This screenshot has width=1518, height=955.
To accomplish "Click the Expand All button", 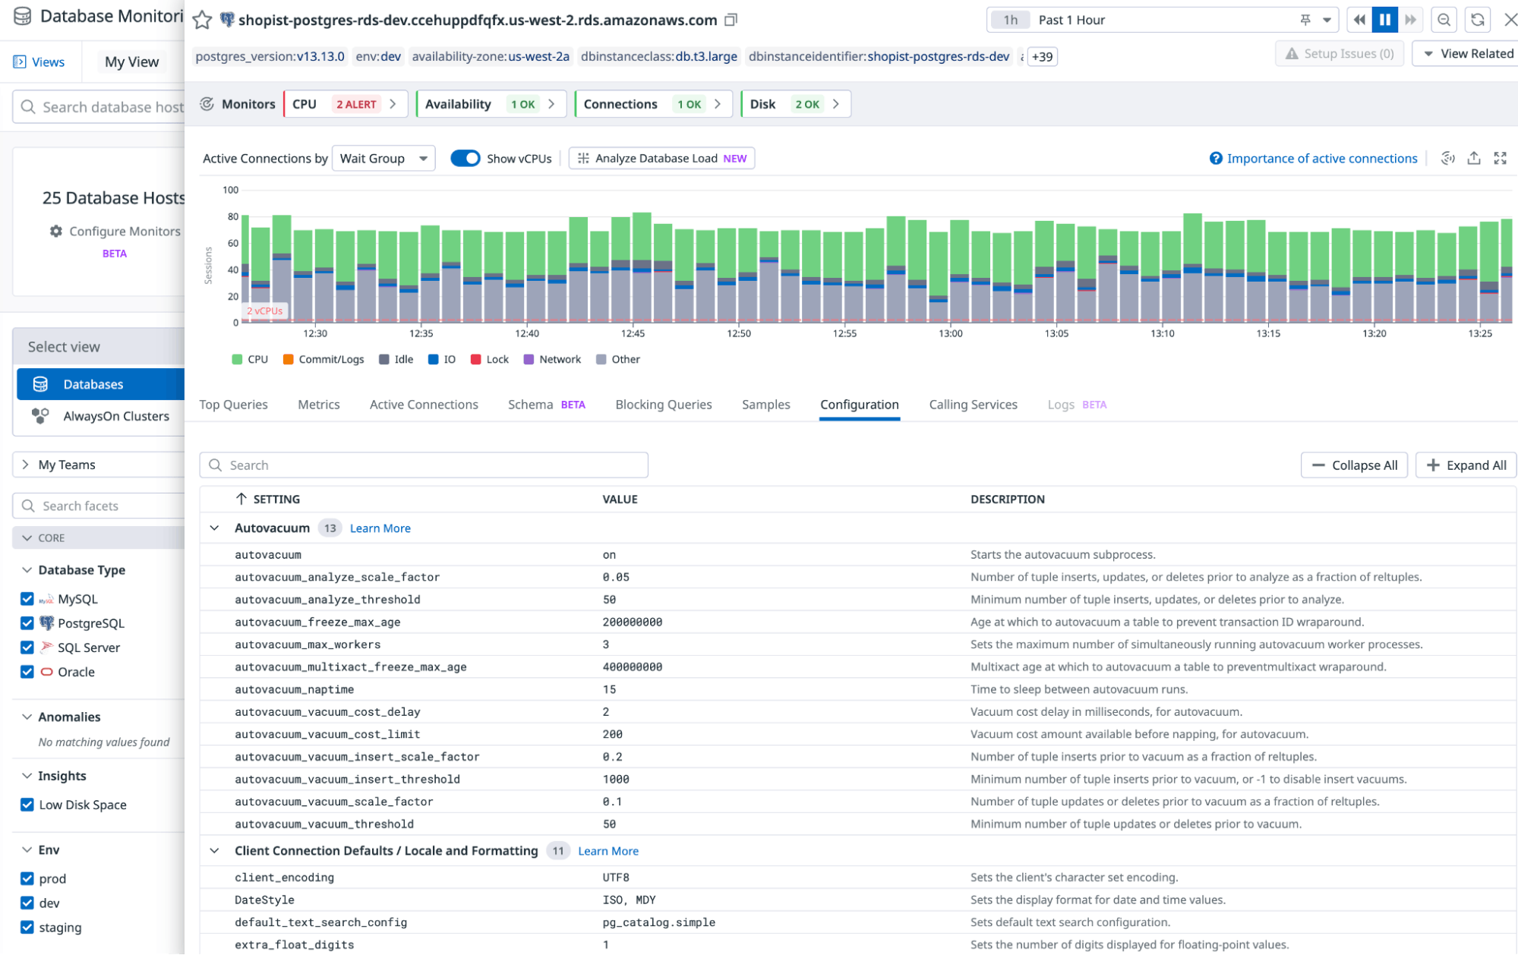I will click(1465, 465).
